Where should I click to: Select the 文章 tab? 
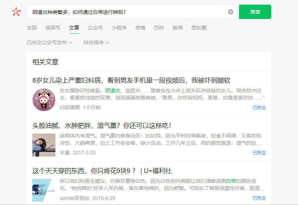click(x=74, y=28)
